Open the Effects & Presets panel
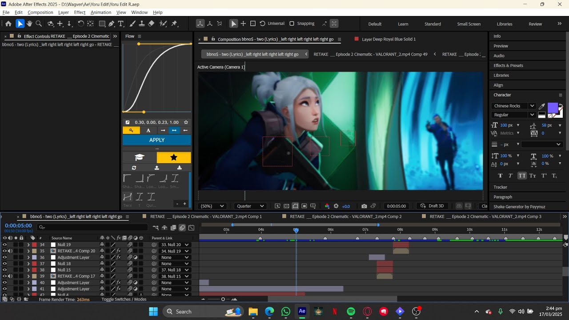 click(x=508, y=65)
